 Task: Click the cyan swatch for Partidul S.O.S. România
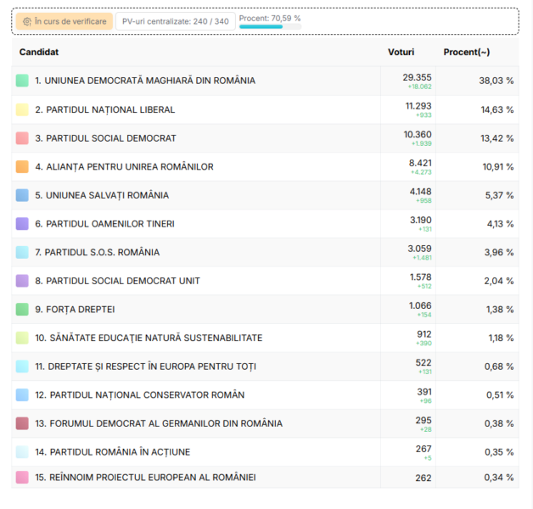(x=22, y=253)
